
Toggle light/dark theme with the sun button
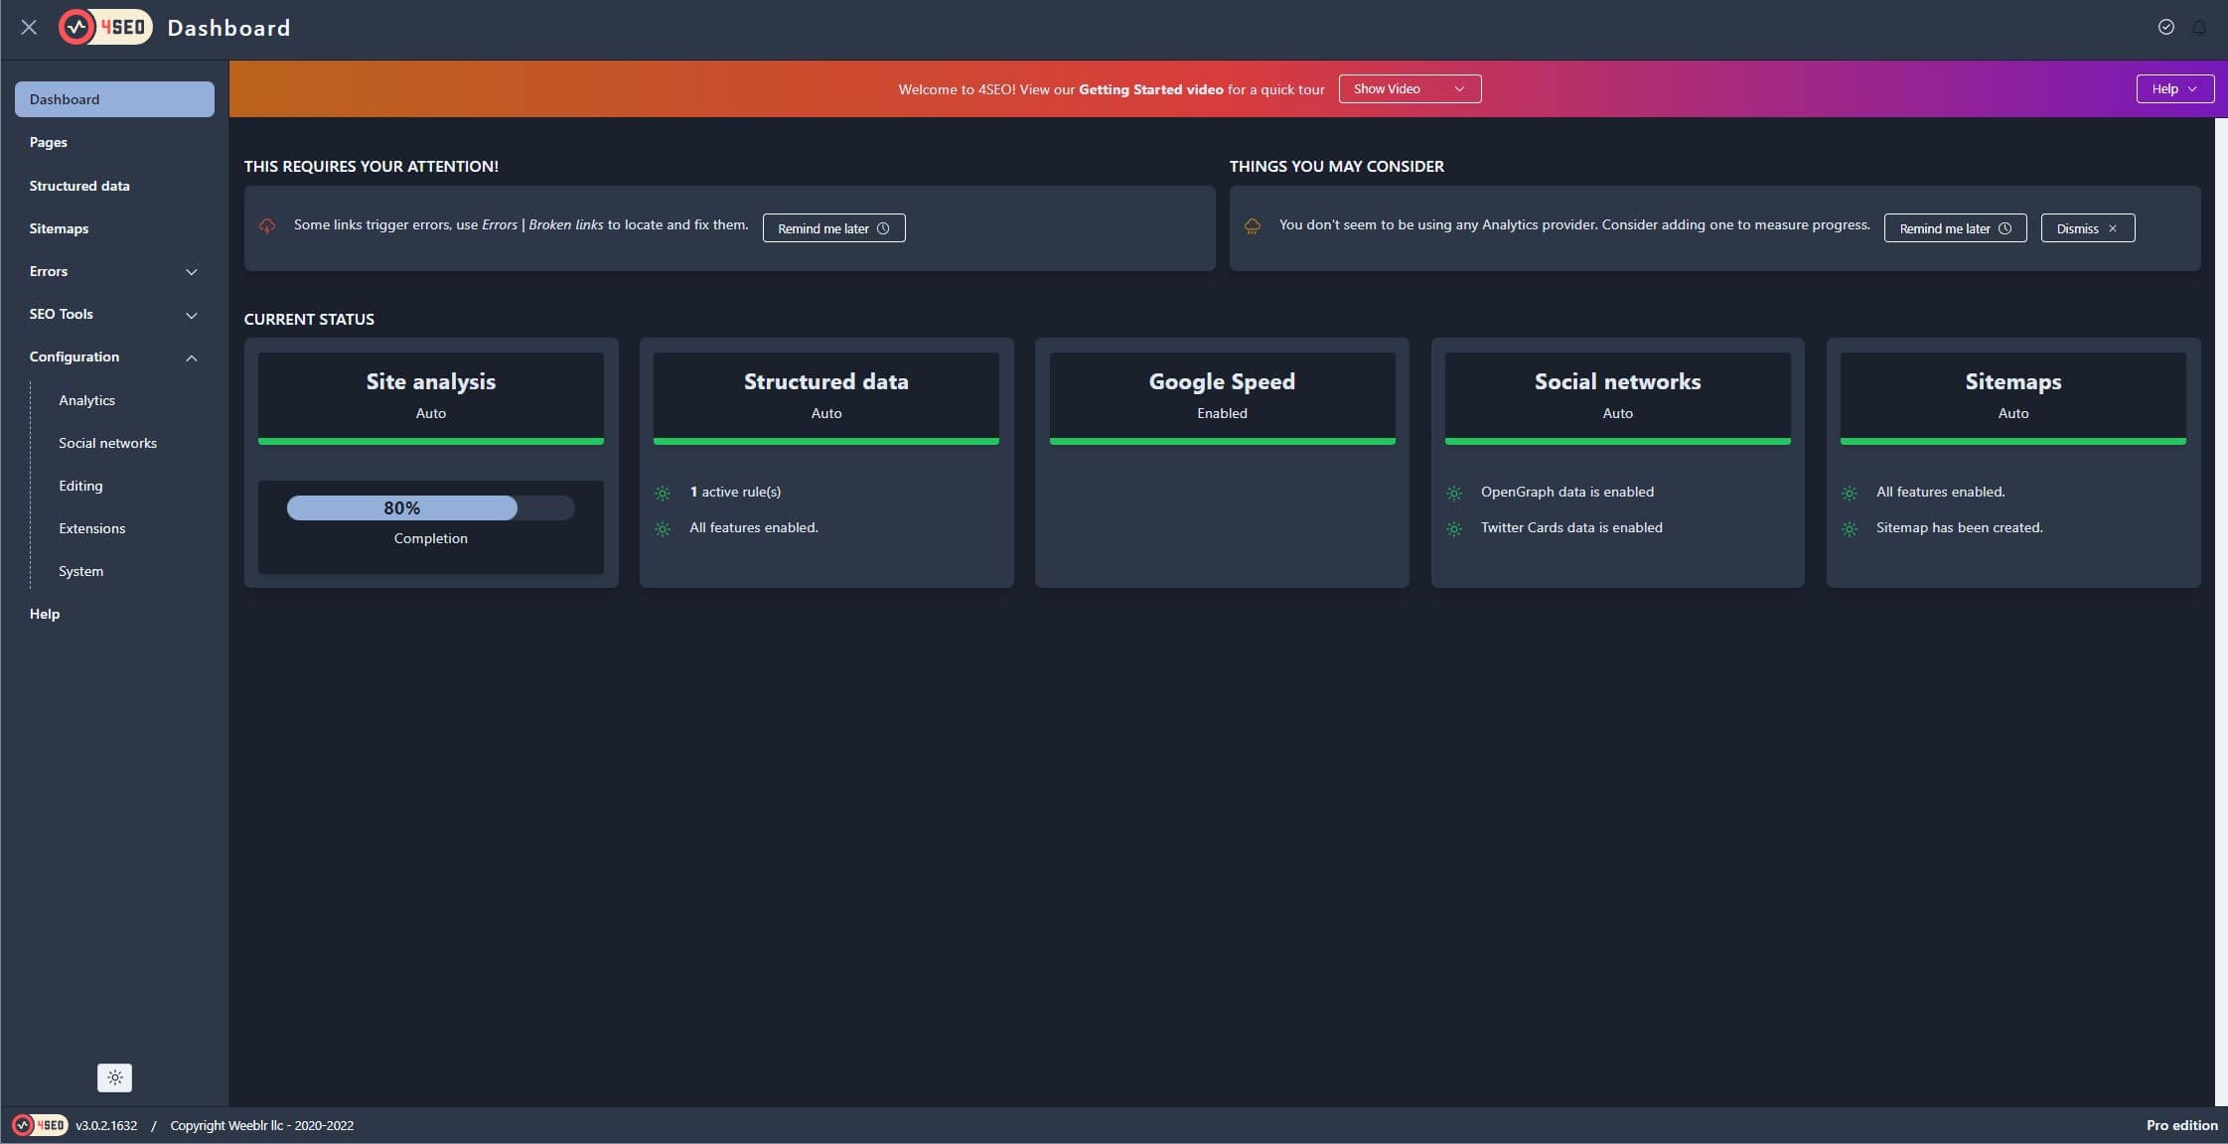click(x=115, y=1077)
